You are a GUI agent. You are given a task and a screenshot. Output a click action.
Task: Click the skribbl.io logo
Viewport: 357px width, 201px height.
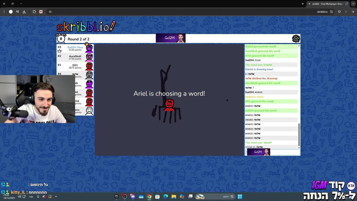point(86,26)
